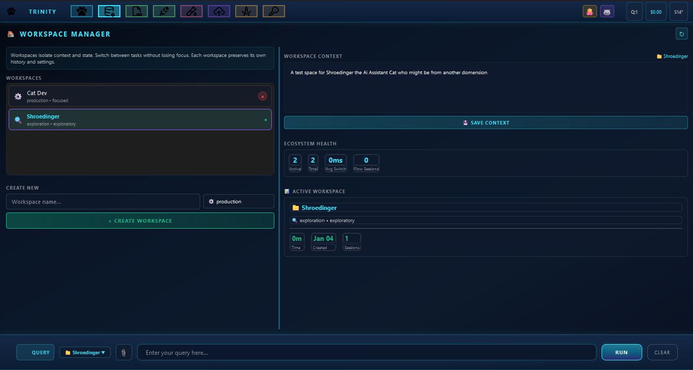Open the database workspace tool
This screenshot has width=693, height=370.
(x=109, y=11)
